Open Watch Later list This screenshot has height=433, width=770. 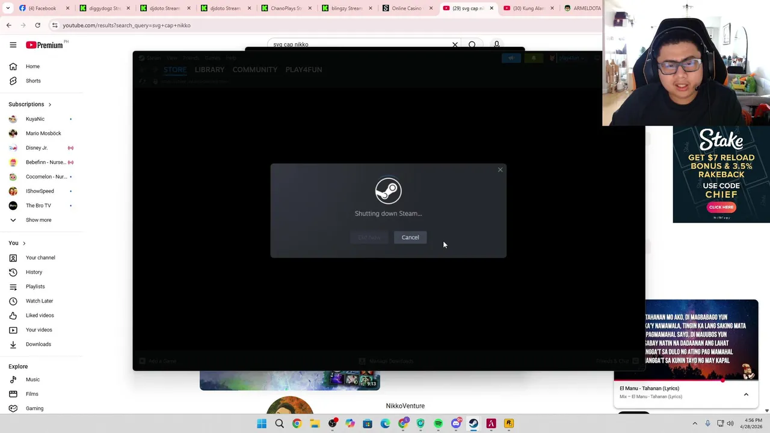coord(39,301)
